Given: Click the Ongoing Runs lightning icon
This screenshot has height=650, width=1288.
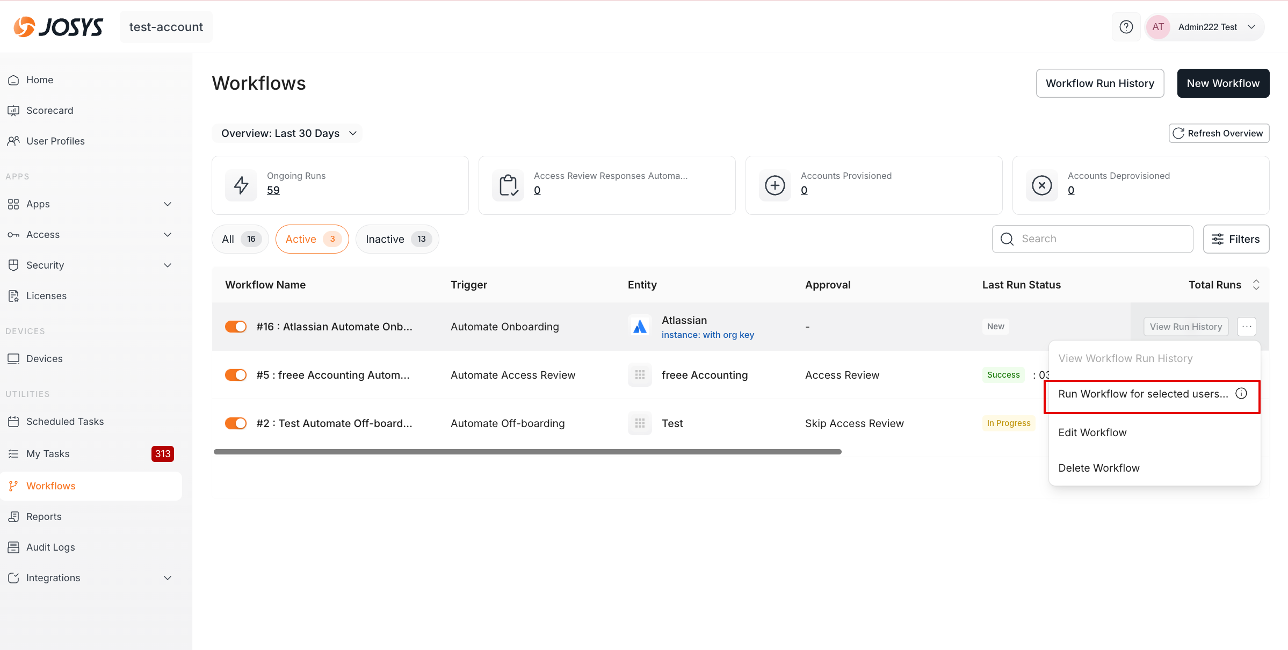Looking at the screenshot, I should (241, 185).
